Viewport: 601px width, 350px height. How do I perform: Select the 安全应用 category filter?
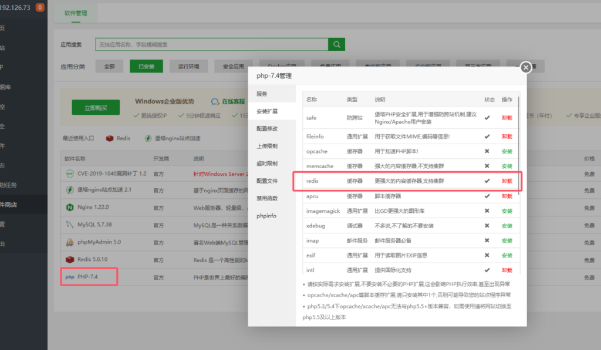coord(234,66)
